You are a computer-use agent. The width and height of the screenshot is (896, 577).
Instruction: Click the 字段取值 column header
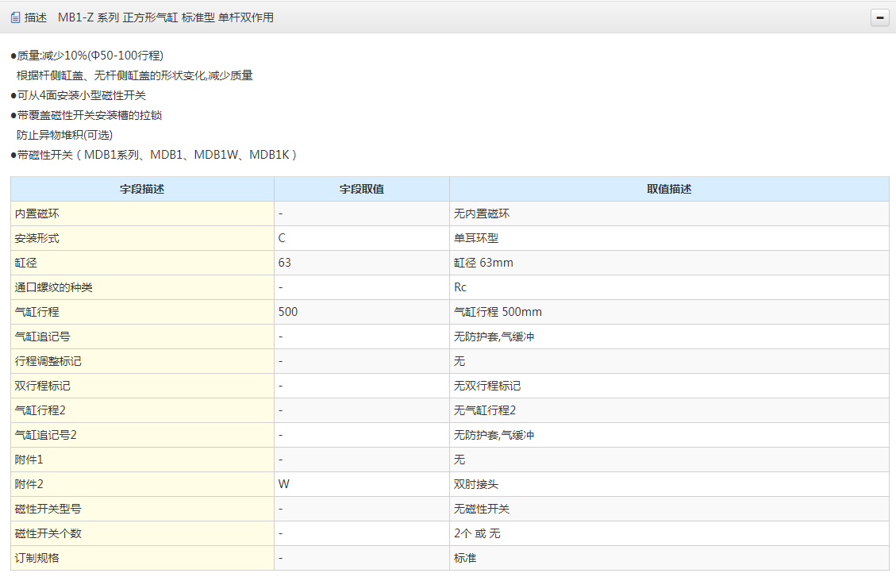362,189
